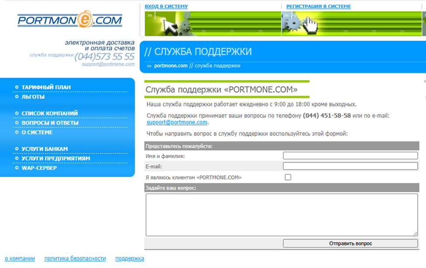Click the E-mail label in the form
This screenshot has width=426, height=268.
[x=154, y=166]
